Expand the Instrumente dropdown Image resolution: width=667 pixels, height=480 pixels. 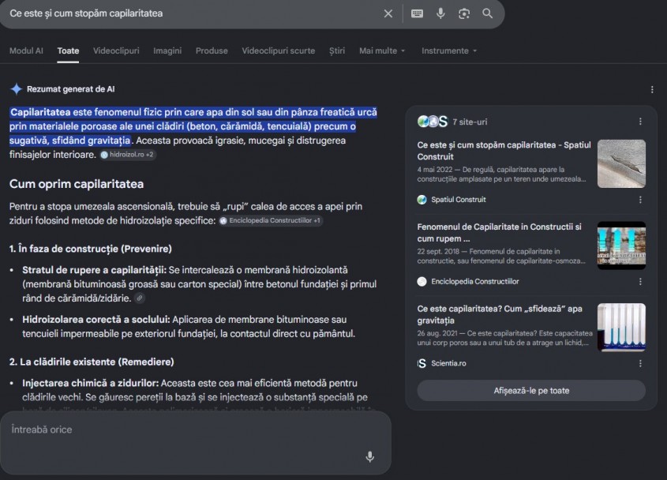click(449, 51)
